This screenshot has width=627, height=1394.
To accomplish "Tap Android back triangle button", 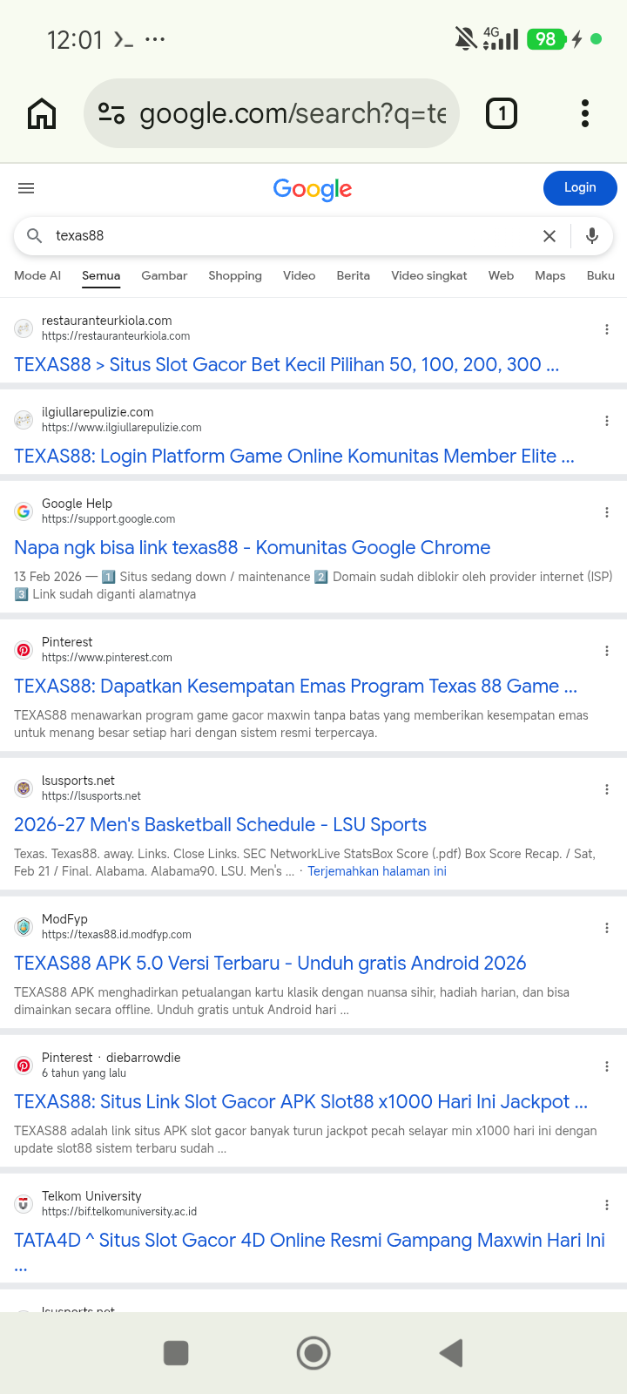I will (451, 1353).
